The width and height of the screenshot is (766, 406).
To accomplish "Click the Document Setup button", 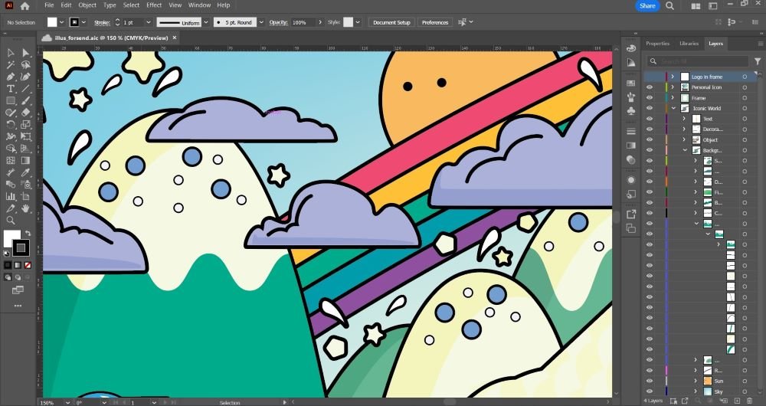I will pyautogui.click(x=392, y=22).
